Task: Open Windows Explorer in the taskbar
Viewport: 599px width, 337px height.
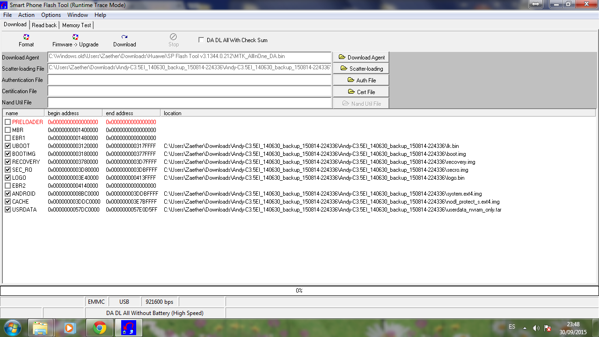Action: point(41,328)
